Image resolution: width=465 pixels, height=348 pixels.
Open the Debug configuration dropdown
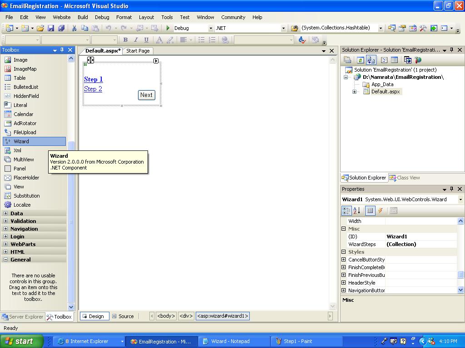tap(211, 29)
